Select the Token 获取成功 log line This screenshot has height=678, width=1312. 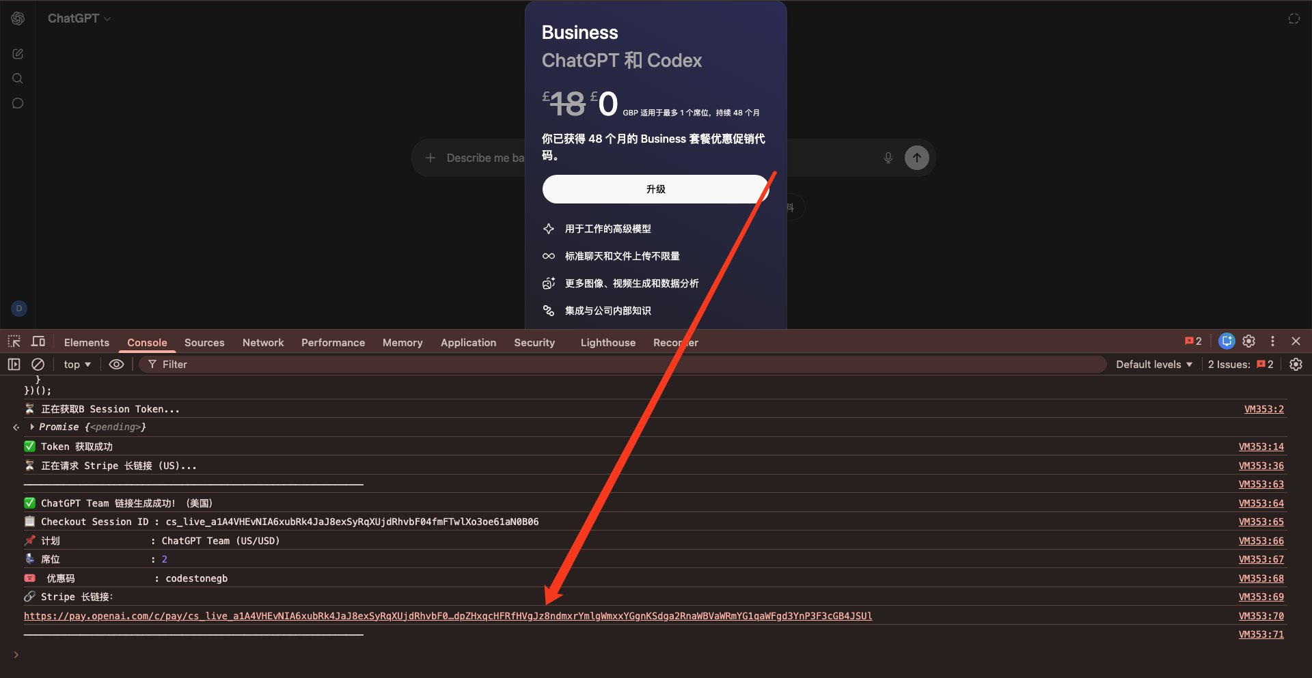tap(77, 447)
